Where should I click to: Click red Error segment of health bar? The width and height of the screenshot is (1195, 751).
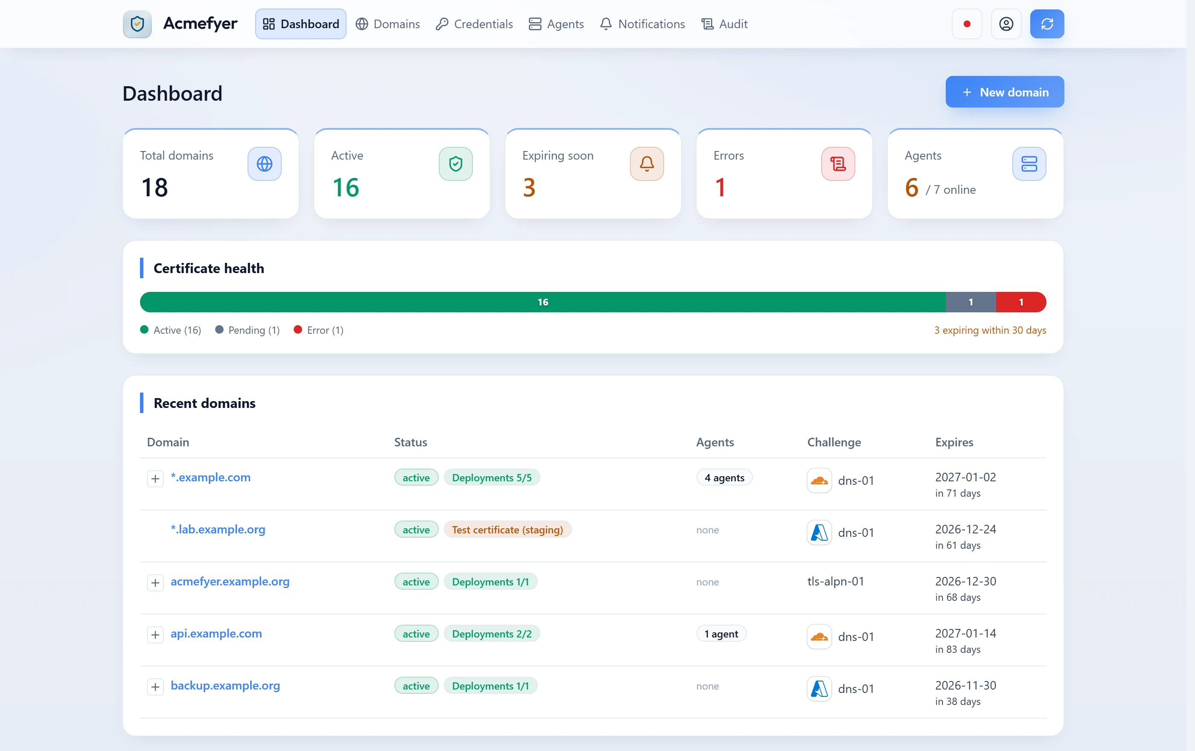1021,302
